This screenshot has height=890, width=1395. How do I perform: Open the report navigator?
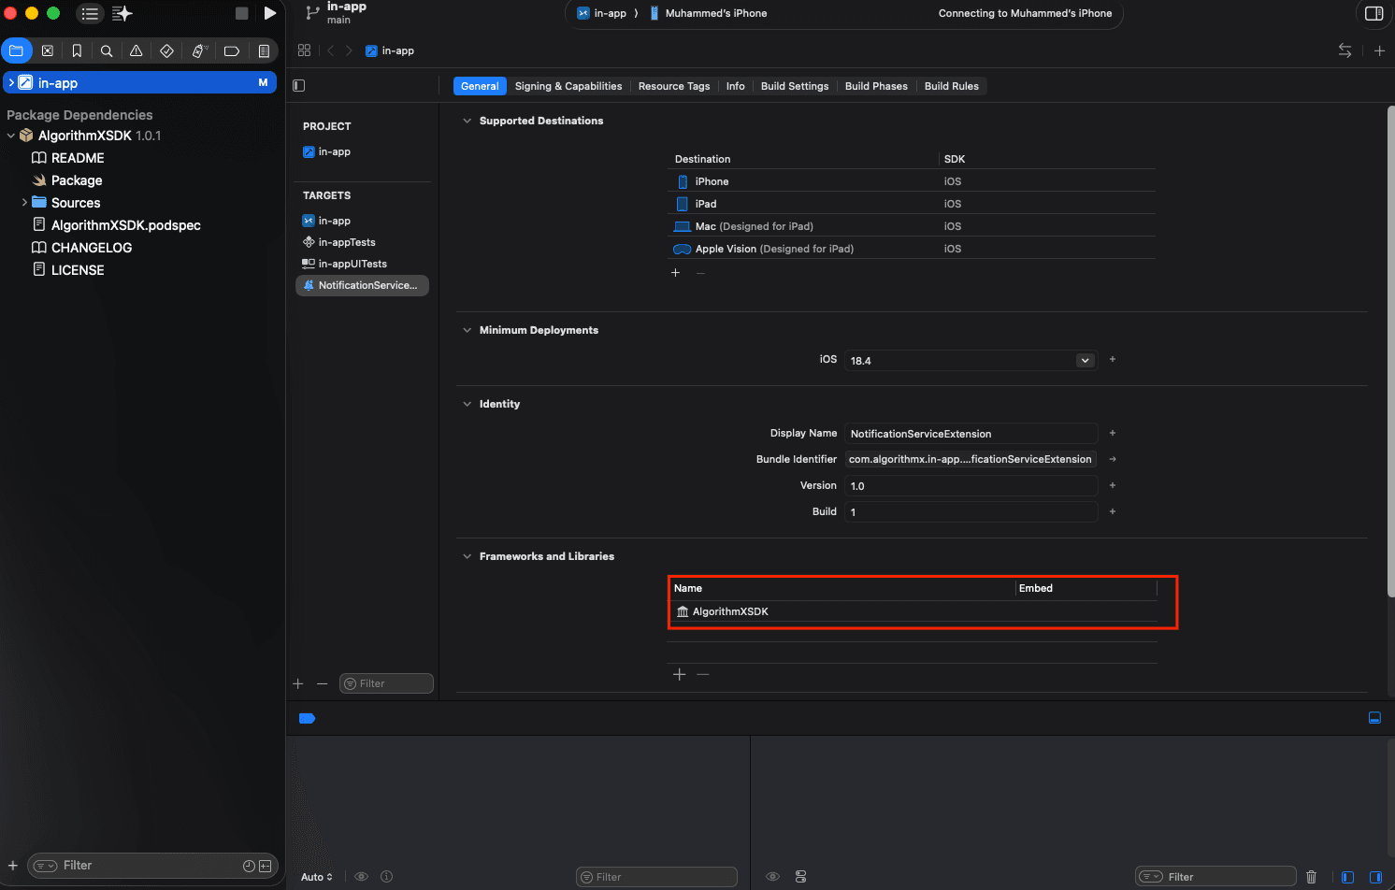(264, 50)
